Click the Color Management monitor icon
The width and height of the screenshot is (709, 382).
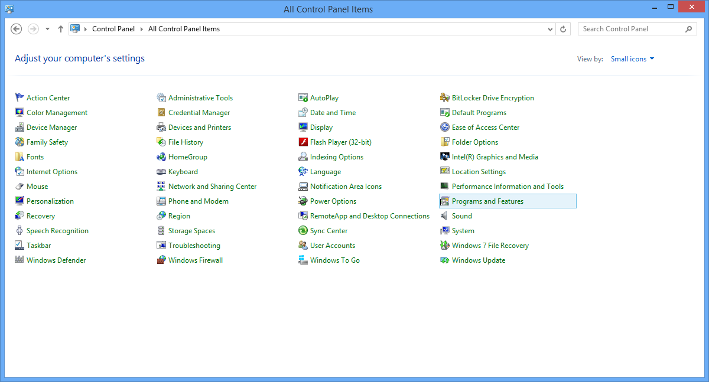19,113
